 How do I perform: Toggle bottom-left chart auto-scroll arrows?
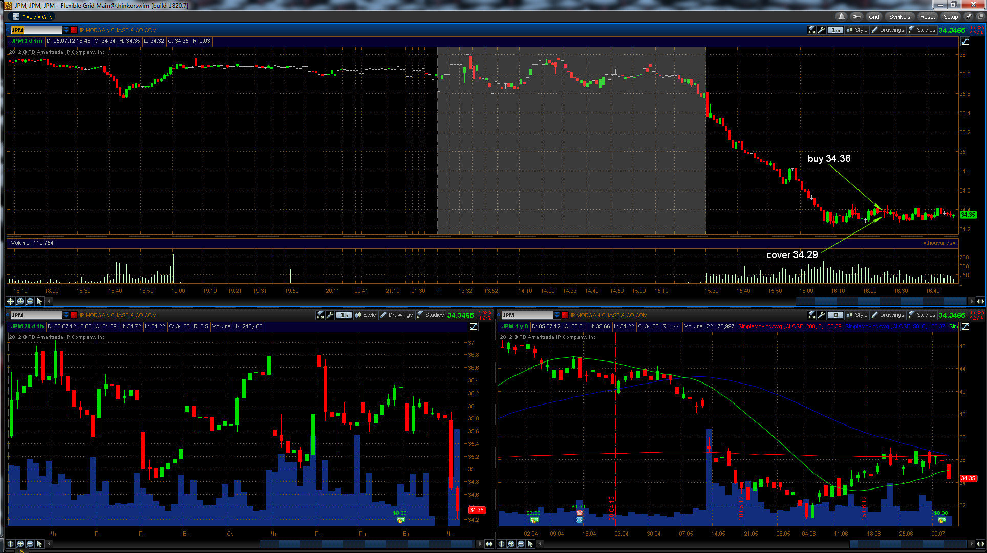tap(489, 544)
